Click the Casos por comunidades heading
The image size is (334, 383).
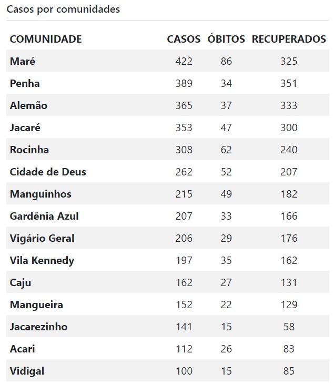point(63,9)
